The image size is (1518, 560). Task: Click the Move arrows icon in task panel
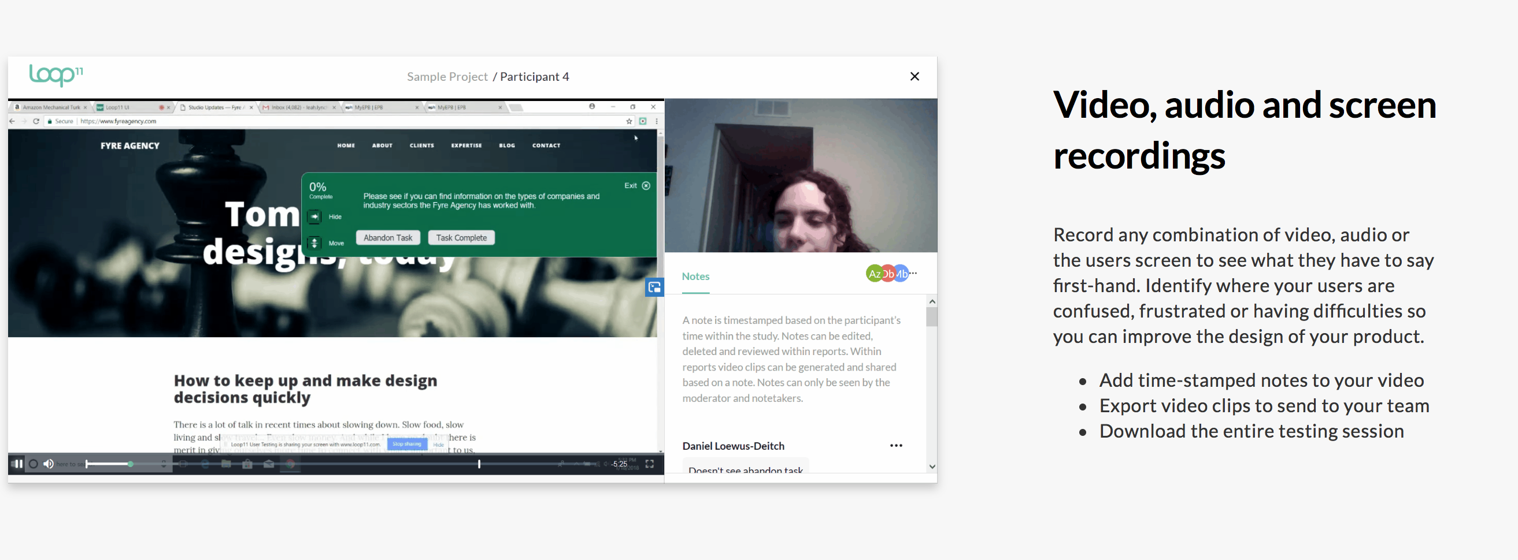click(314, 243)
